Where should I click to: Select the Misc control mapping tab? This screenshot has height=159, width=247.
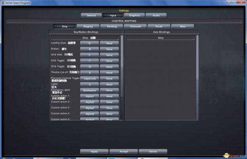coord(182,26)
